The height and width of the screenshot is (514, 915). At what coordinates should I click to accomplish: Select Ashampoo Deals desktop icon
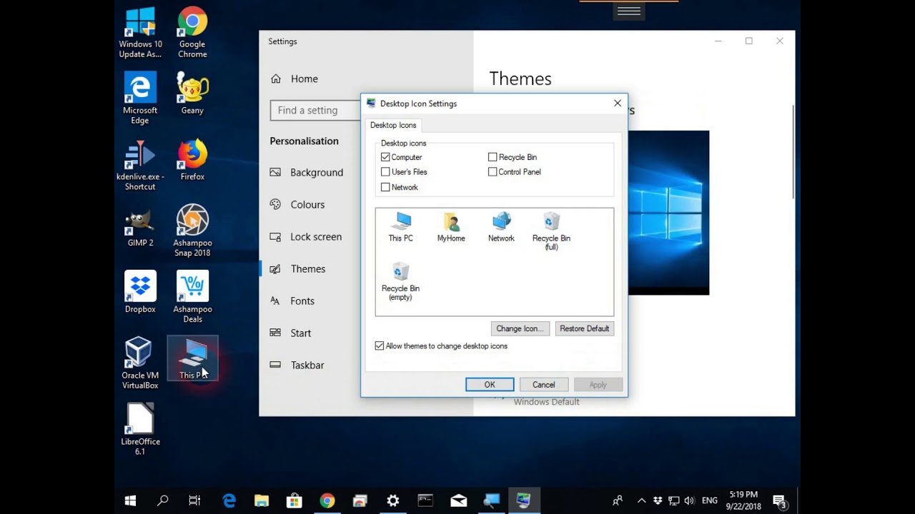(192, 297)
